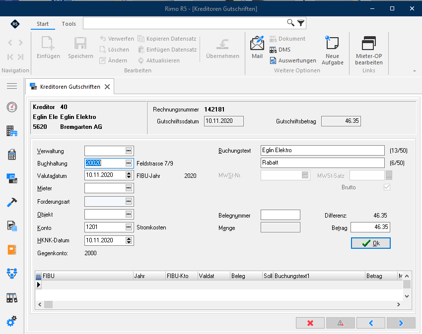Open the Mail icon in ribbon

(257, 47)
